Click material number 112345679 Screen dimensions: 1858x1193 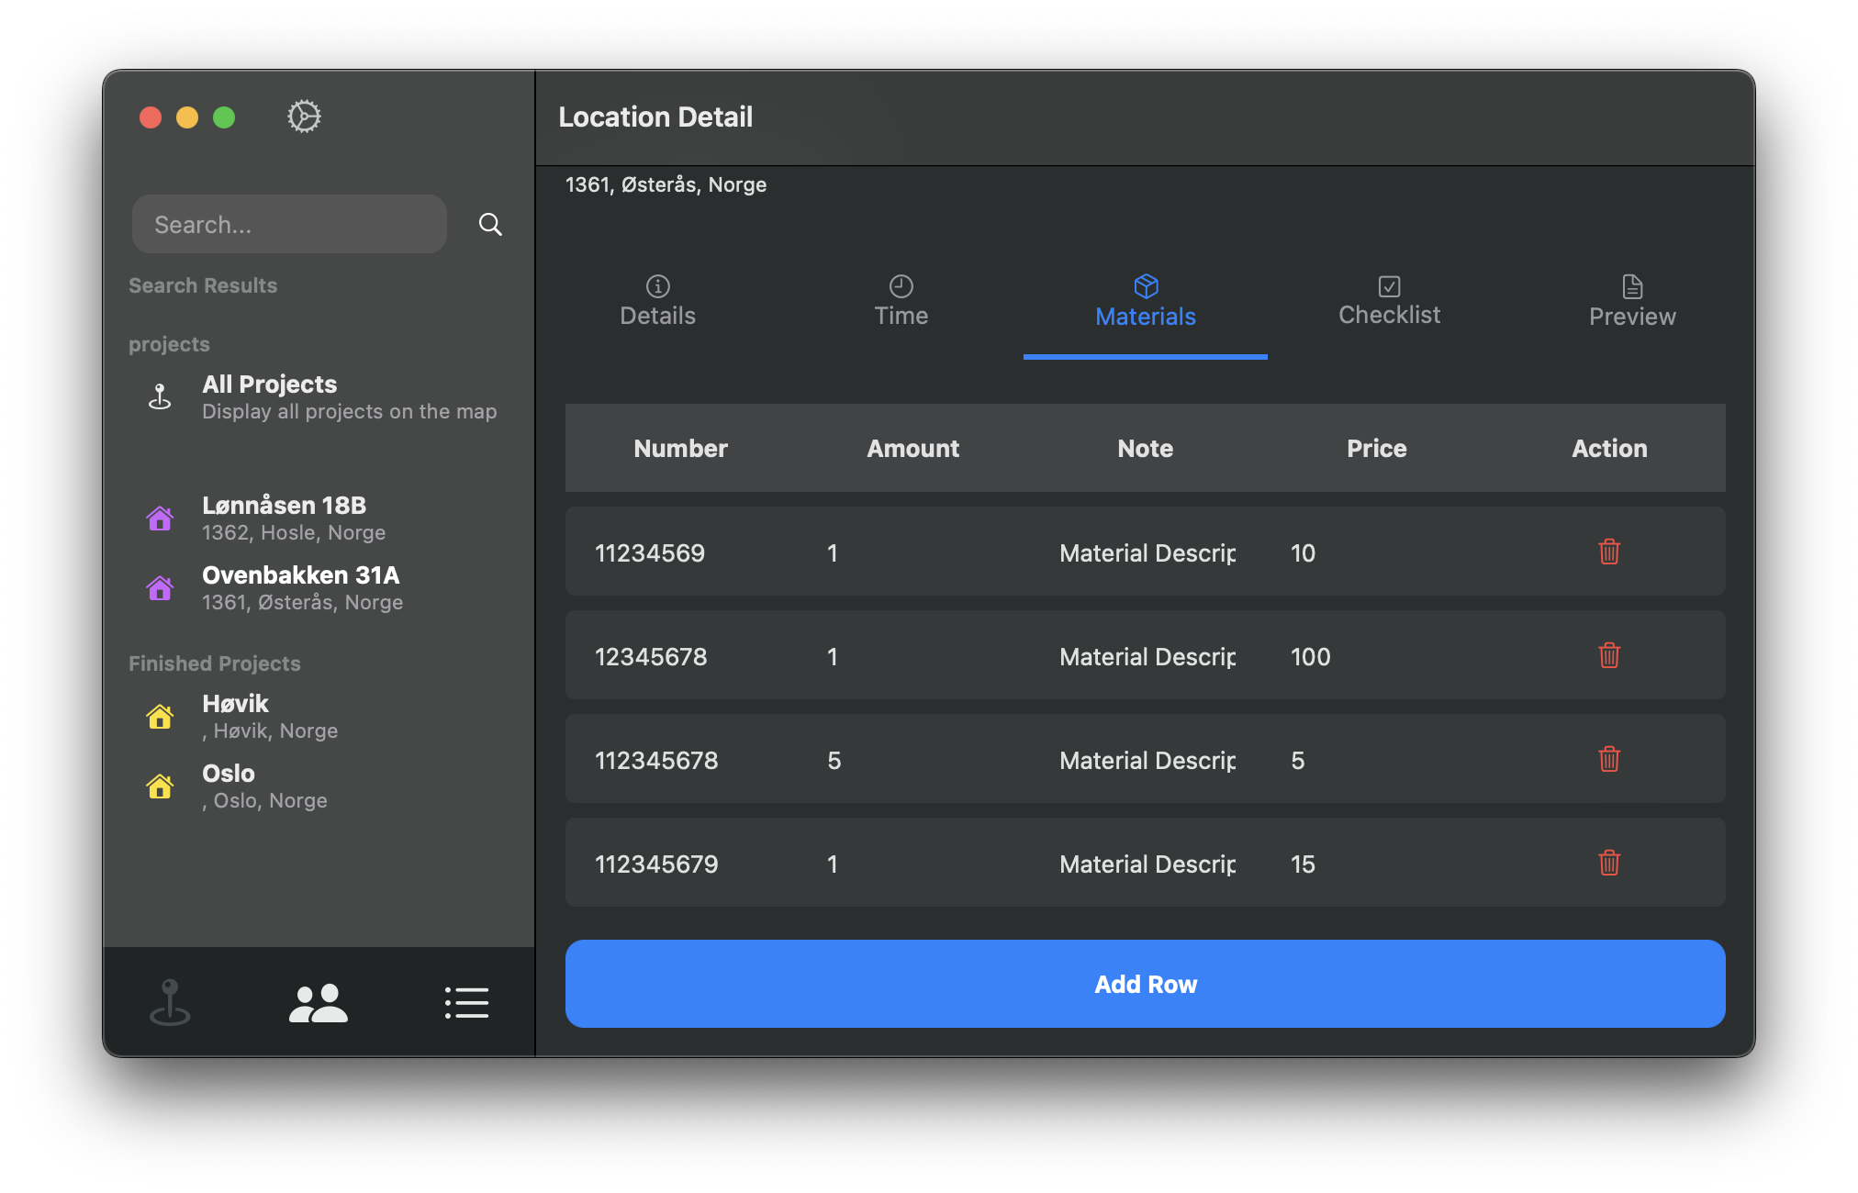click(x=656, y=864)
